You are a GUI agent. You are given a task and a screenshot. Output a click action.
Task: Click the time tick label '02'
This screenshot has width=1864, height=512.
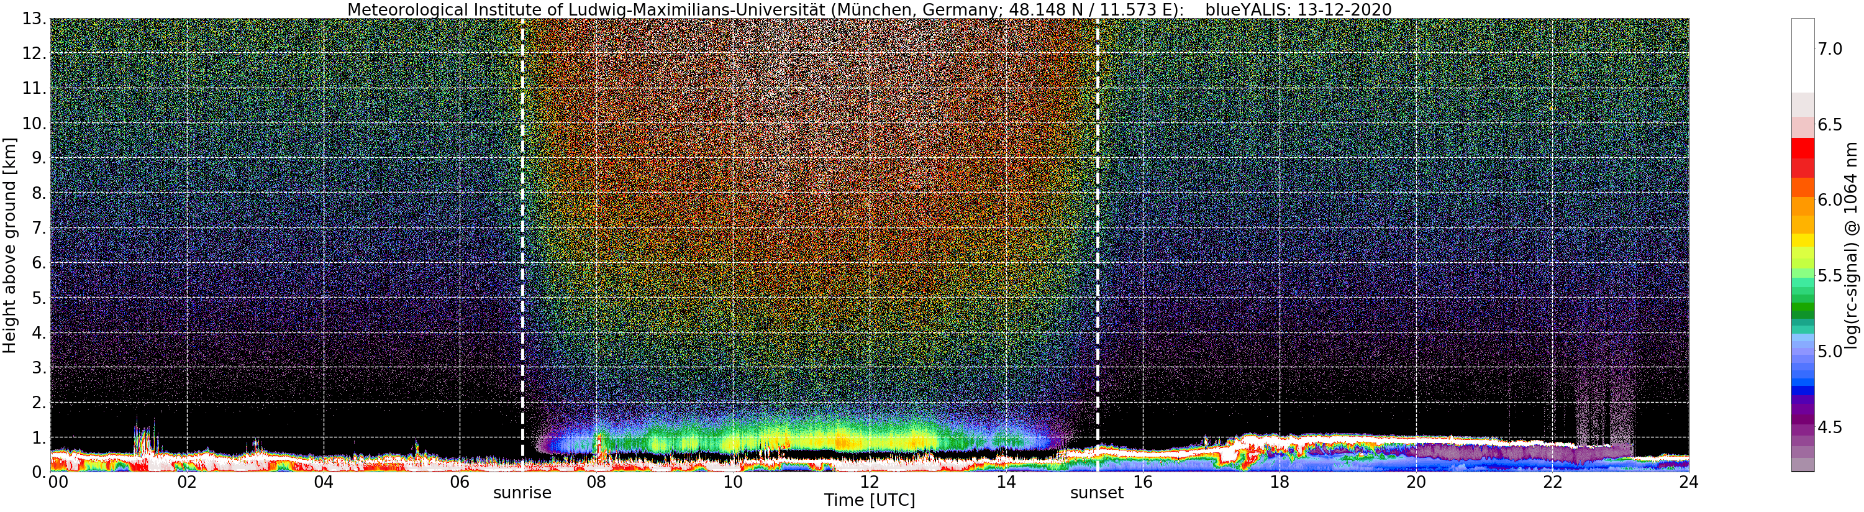187,482
